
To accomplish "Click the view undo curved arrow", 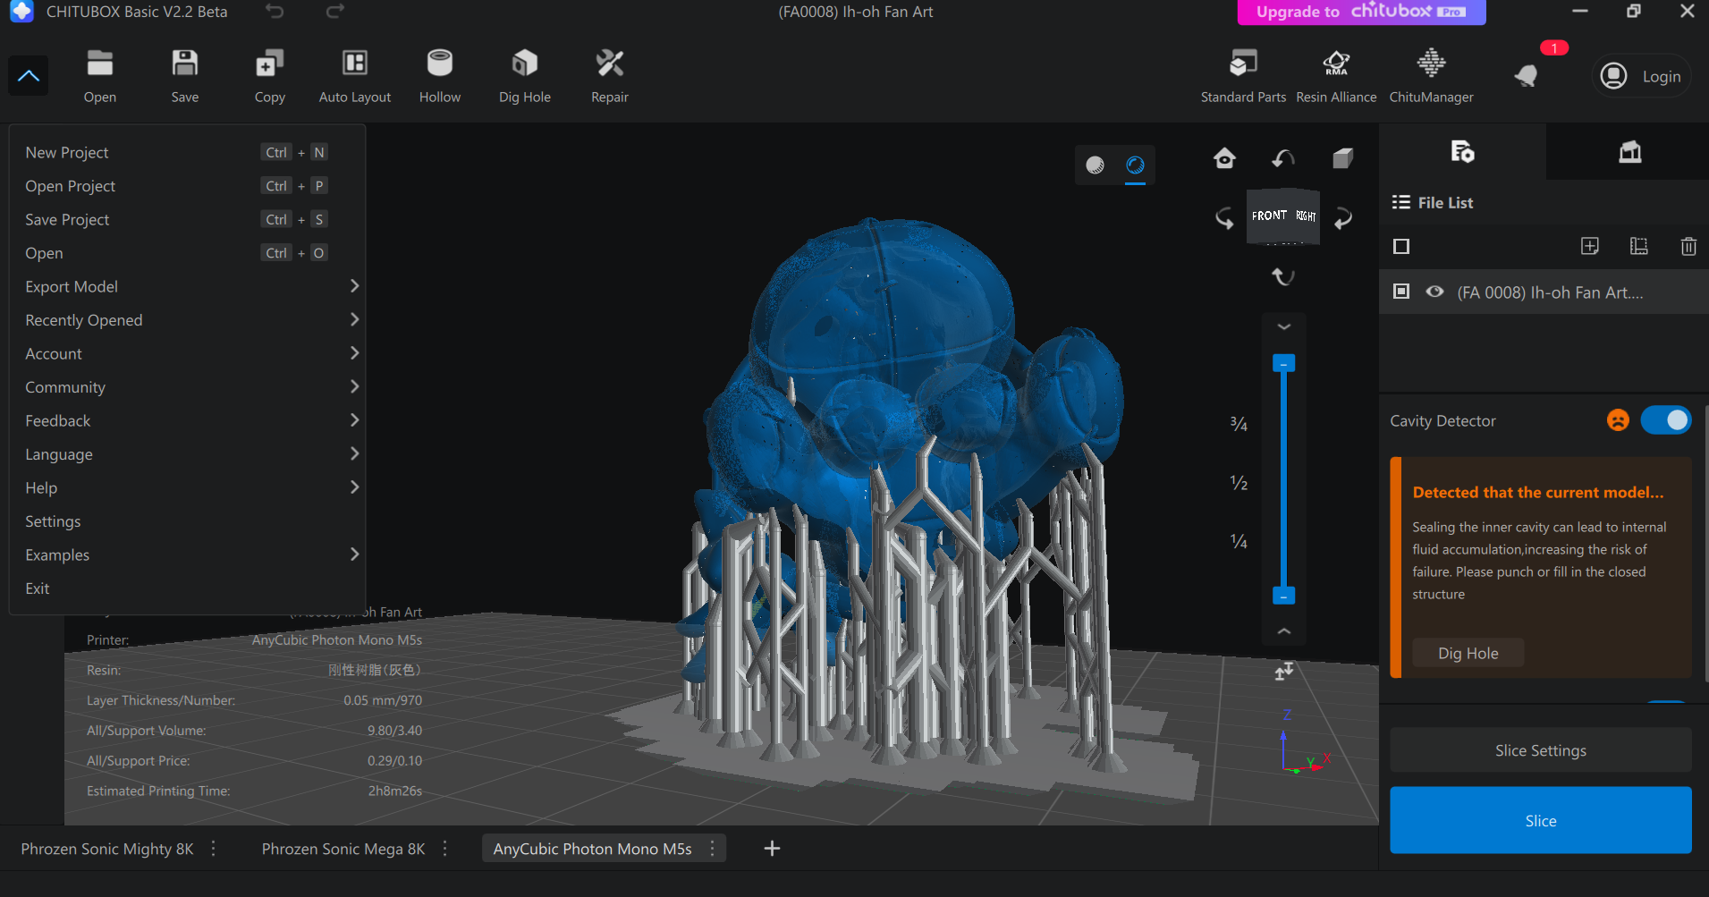I will 1283,158.
